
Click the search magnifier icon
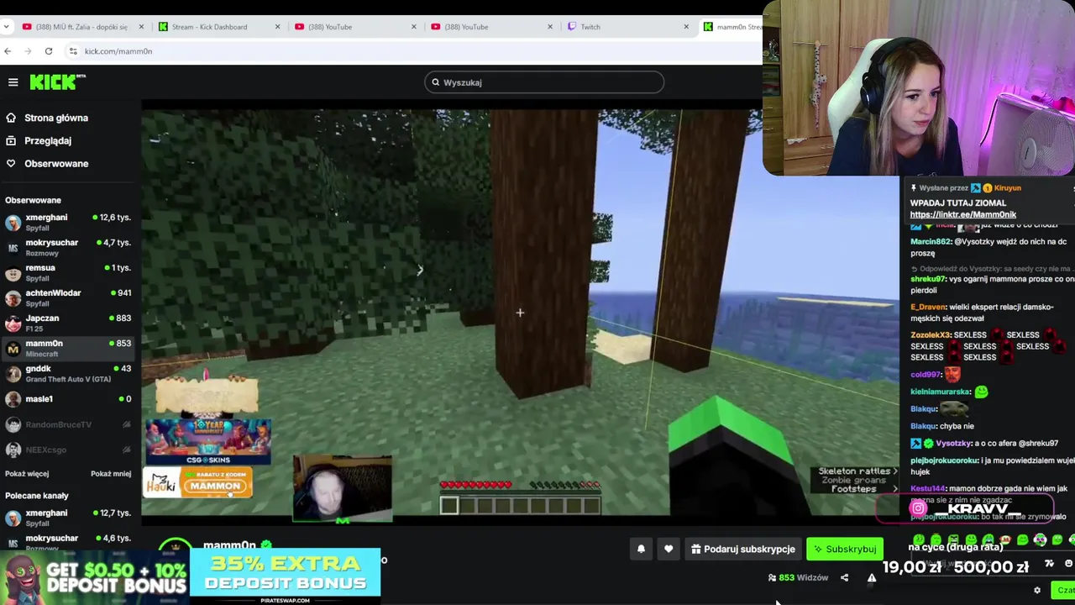435,82
